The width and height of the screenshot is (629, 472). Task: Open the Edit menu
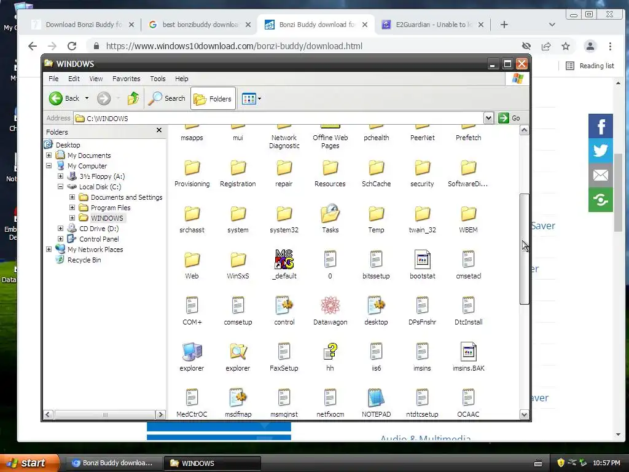pos(74,79)
